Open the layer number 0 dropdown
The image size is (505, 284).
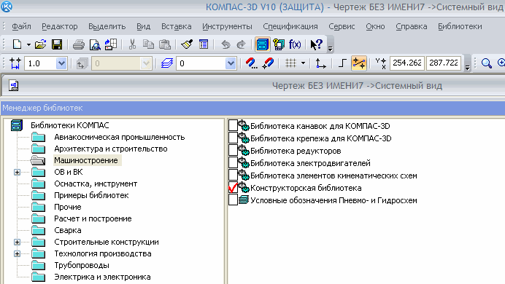pyautogui.click(x=231, y=63)
